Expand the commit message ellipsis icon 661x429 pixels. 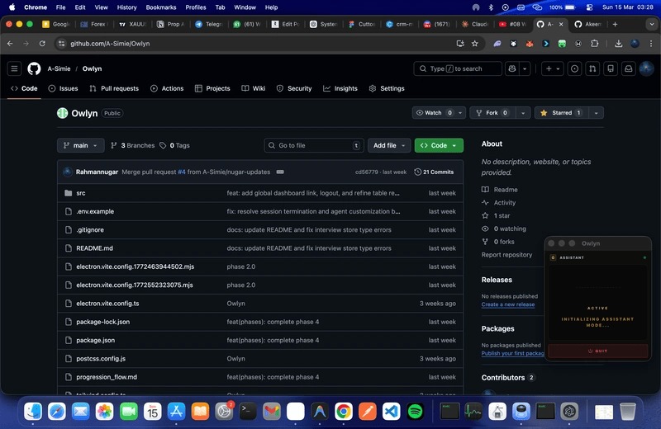280,172
